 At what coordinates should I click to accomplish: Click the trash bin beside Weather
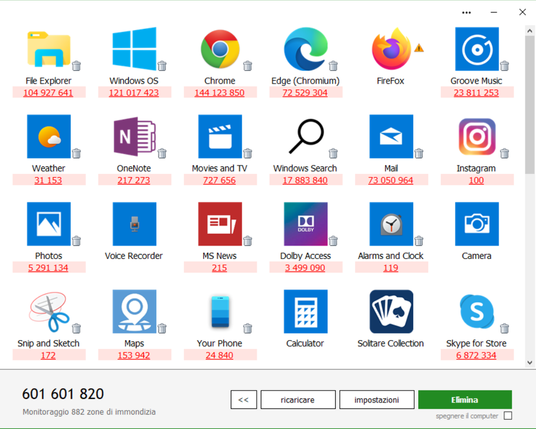77,153
